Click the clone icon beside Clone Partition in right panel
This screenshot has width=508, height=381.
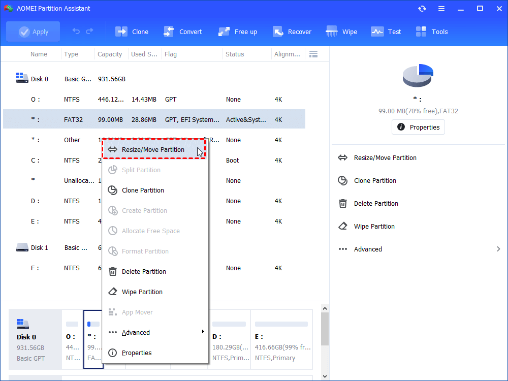pos(342,180)
